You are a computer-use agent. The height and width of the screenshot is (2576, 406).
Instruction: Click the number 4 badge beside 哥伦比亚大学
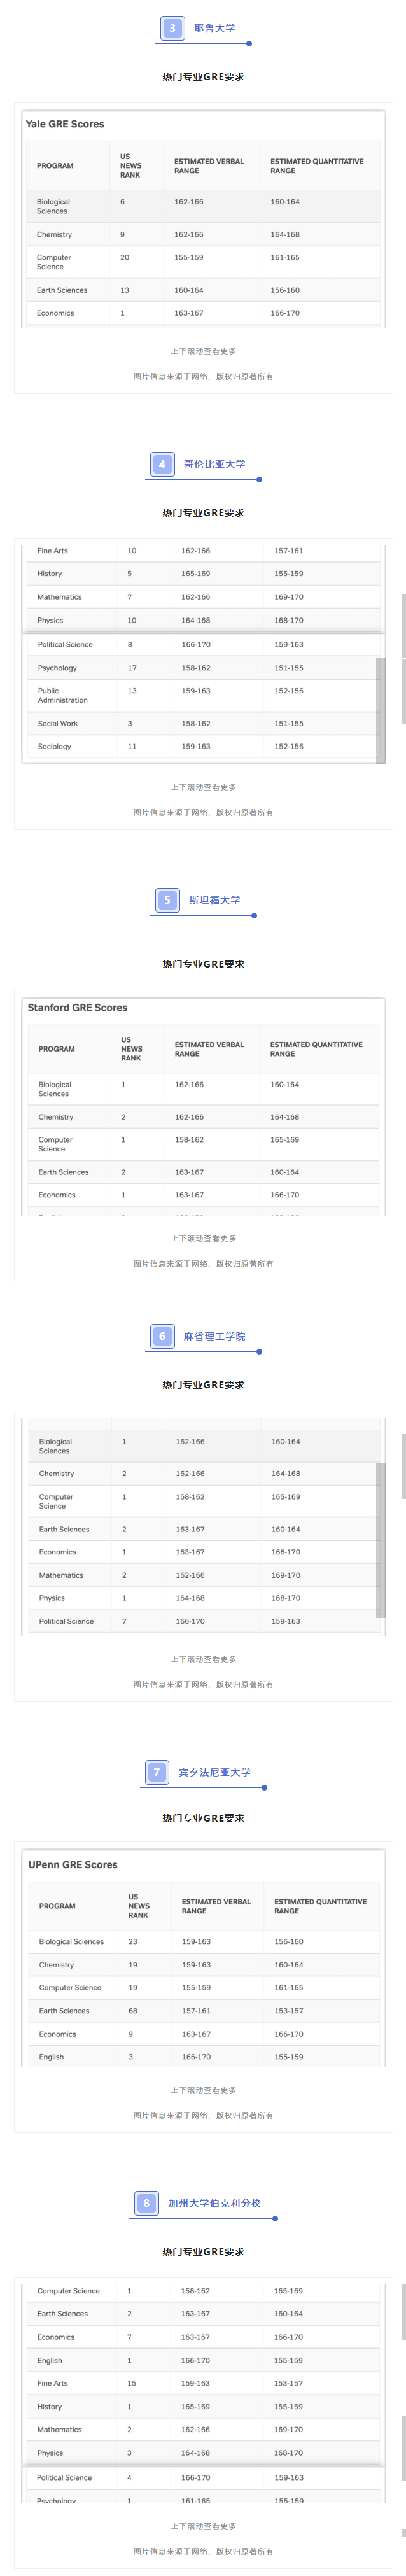[162, 464]
